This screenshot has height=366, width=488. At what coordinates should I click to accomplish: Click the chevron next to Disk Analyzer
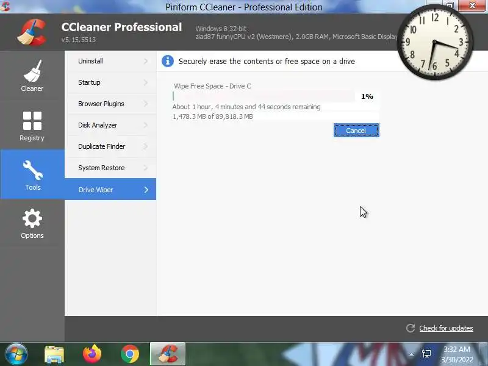pyautogui.click(x=146, y=125)
